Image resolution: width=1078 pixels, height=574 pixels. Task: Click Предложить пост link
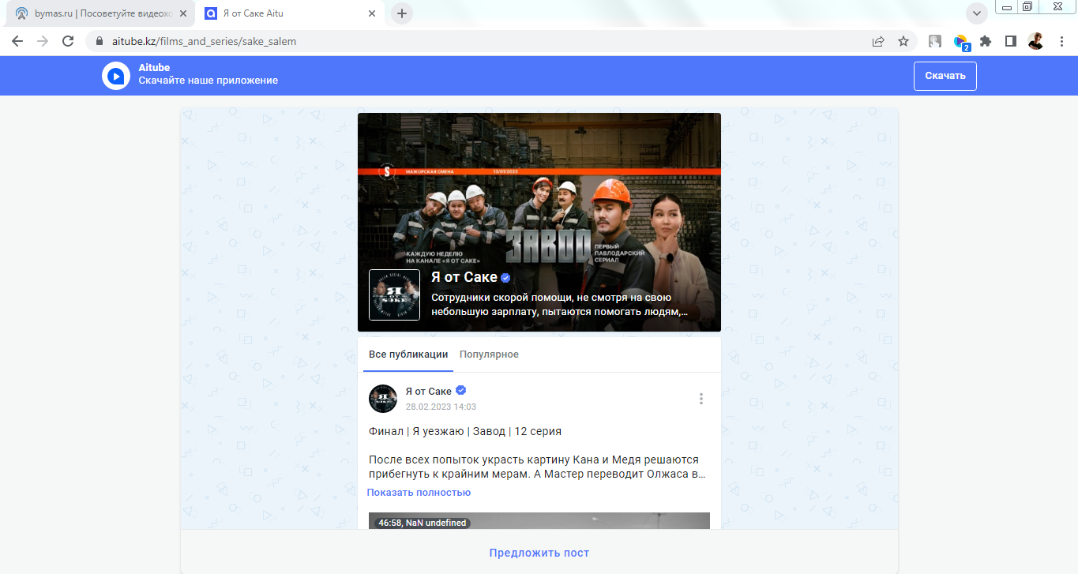(539, 553)
